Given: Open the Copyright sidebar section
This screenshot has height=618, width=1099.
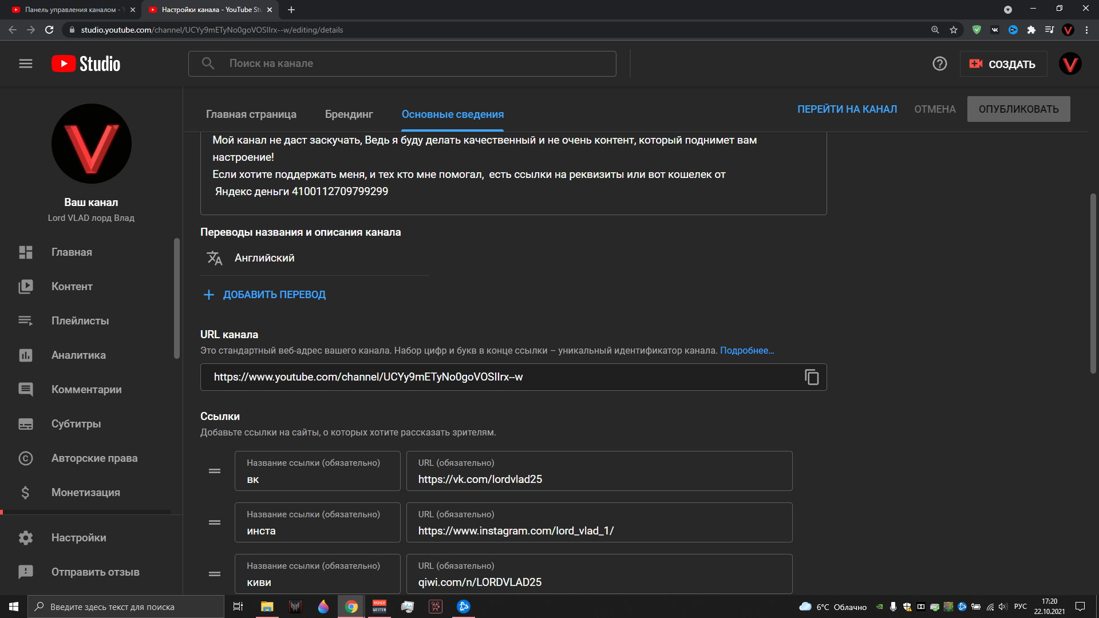Looking at the screenshot, I should [x=94, y=458].
